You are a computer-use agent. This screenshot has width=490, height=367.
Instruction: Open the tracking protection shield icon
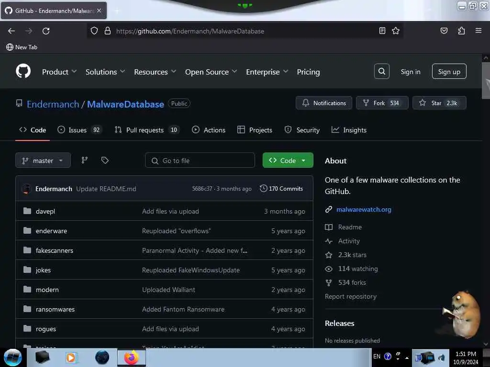pyautogui.click(x=94, y=31)
